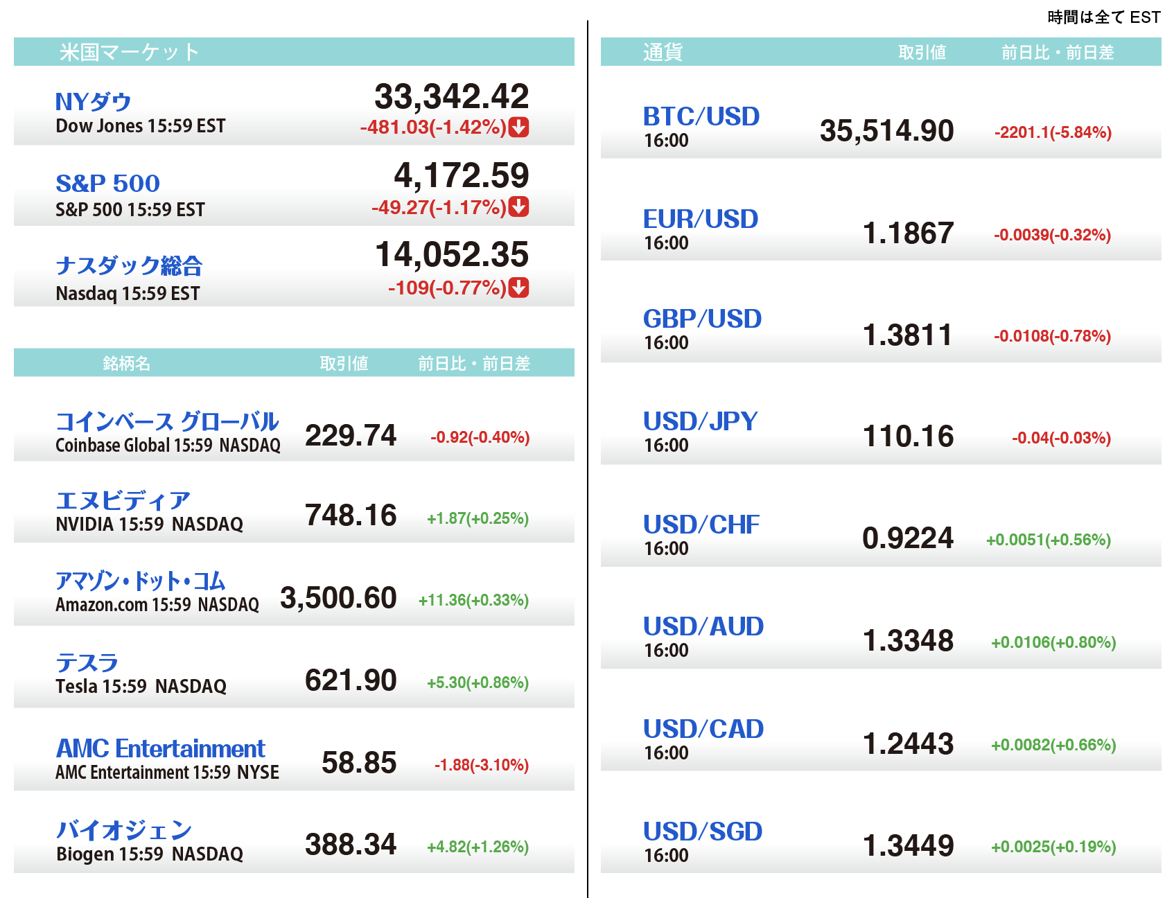Open the ナスダック総合 index link
Image resolution: width=1174 pixels, height=898 pixels.
click(x=129, y=265)
